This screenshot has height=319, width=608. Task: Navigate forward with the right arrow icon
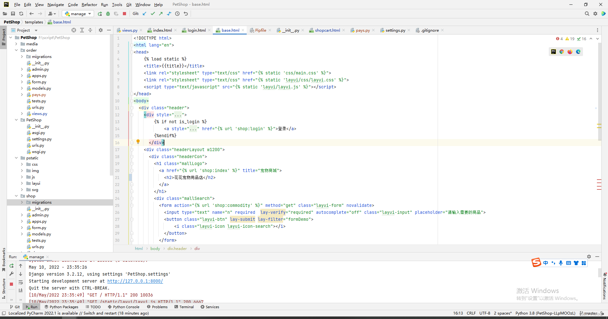pyautogui.click(x=40, y=14)
